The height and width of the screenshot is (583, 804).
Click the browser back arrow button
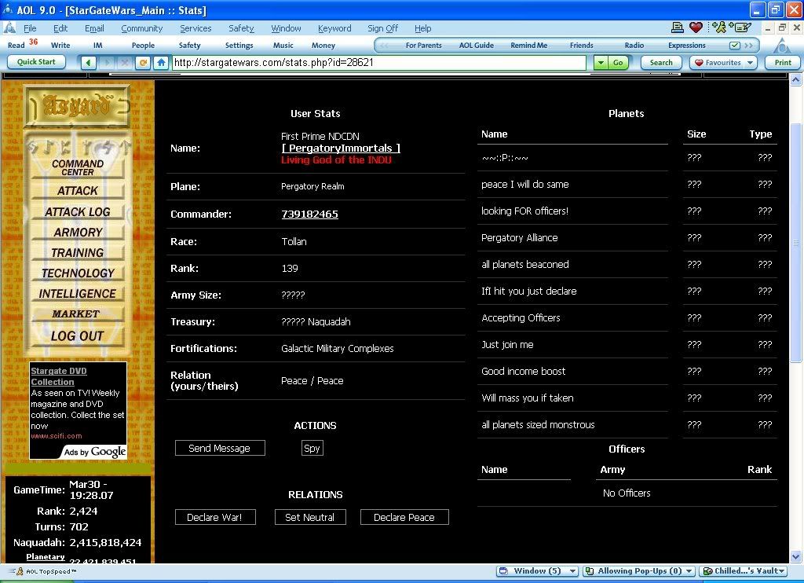(89, 63)
